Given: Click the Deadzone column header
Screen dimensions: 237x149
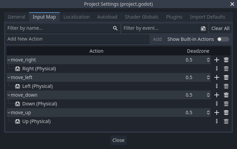Looking at the screenshot, I should (198, 51).
